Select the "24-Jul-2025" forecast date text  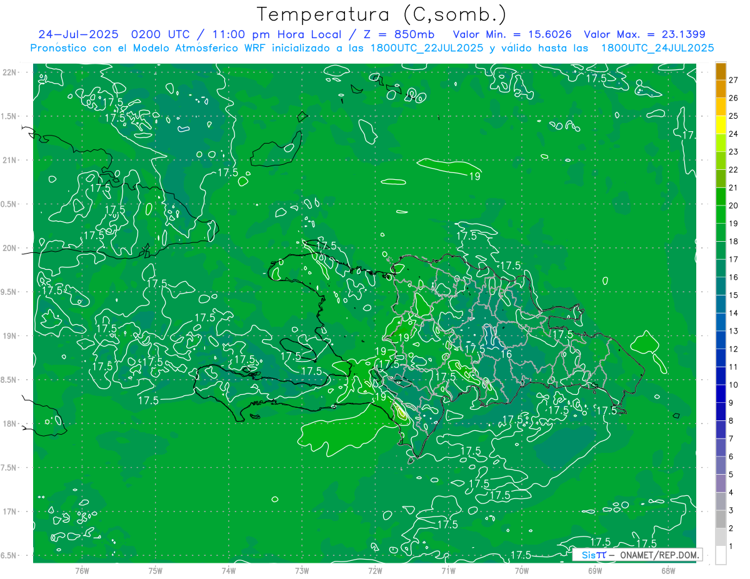[77, 34]
